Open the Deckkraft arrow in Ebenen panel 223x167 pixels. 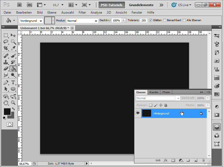208,98
